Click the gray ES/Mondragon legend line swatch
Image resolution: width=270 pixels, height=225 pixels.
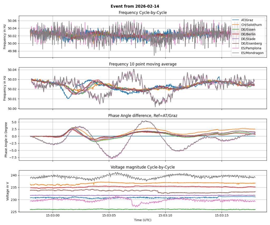(236, 53)
